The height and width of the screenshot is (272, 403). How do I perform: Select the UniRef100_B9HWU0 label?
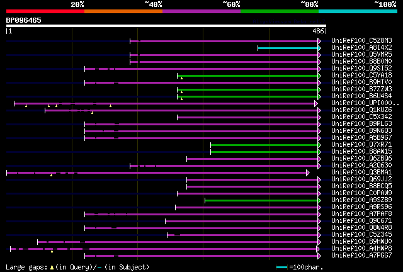click(x=361, y=242)
